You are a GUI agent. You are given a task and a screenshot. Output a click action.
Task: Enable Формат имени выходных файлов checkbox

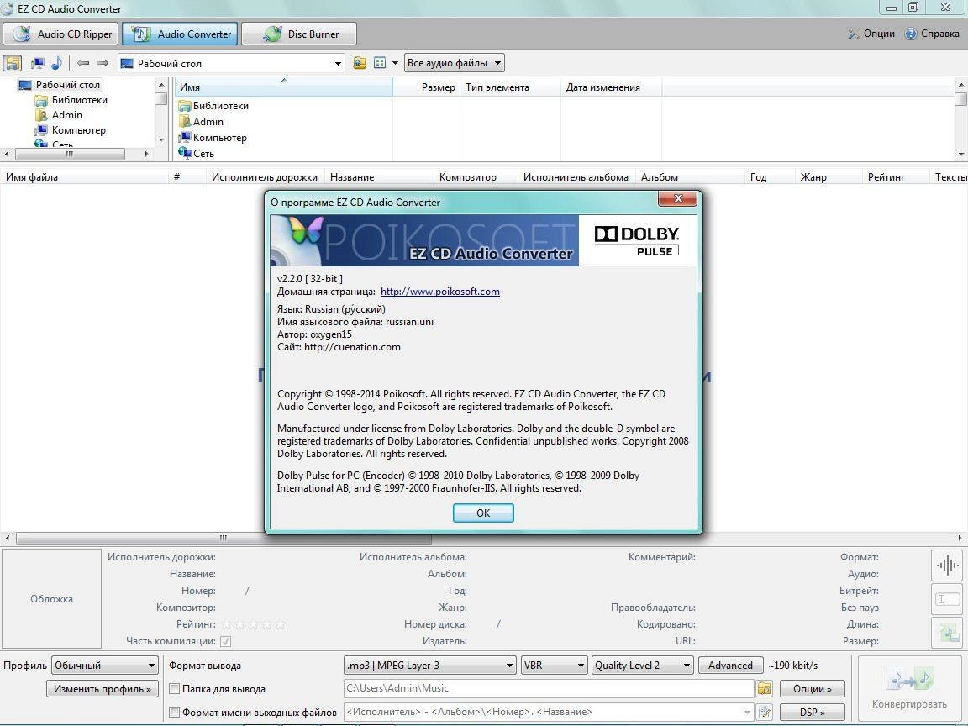[175, 713]
